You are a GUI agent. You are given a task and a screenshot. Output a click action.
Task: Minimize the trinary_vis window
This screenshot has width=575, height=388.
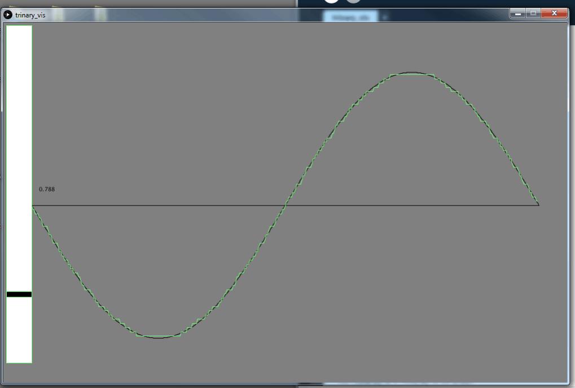pos(518,13)
